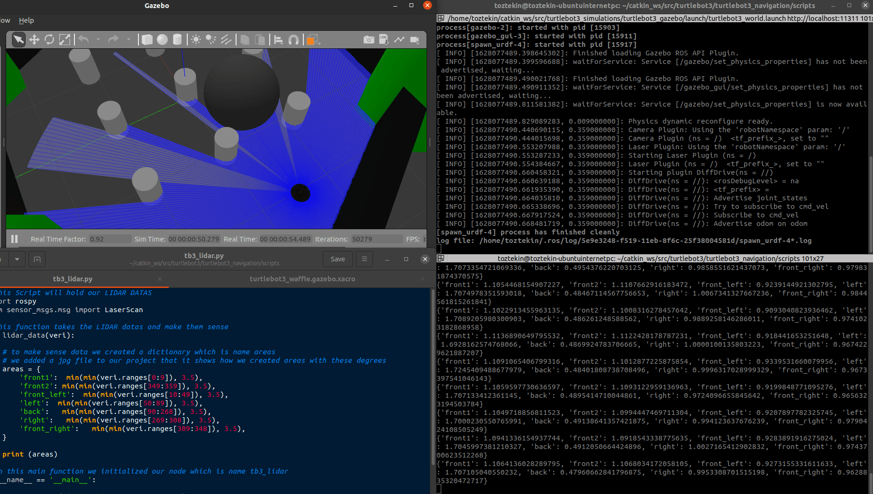The height and width of the screenshot is (494, 873).
Task: Open the redo history dropdown arrow
Action: [x=128, y=40]
